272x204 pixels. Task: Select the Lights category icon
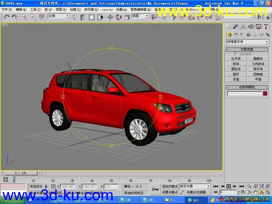242,35
